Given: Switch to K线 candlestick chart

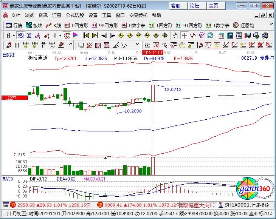Looking at the screenshot, I should pos(53,25).
